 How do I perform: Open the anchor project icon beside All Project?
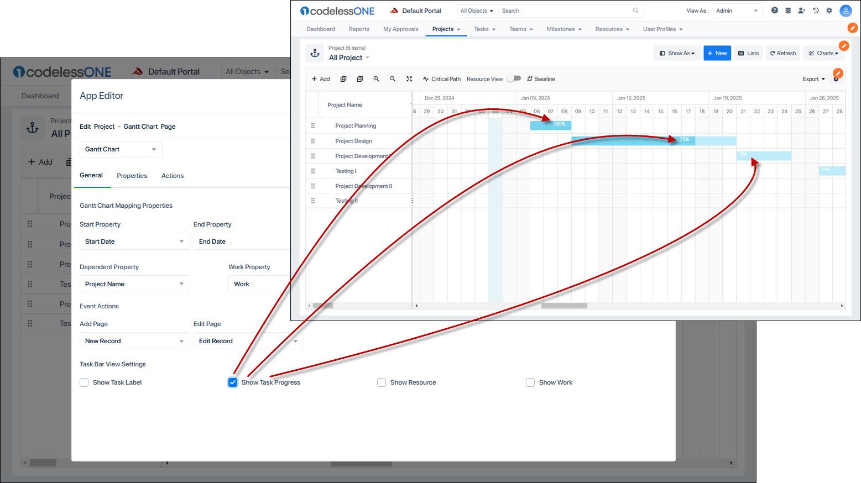point(315,53)
